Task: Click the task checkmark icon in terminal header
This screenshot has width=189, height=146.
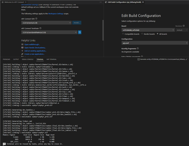Action: pos(186,59)
